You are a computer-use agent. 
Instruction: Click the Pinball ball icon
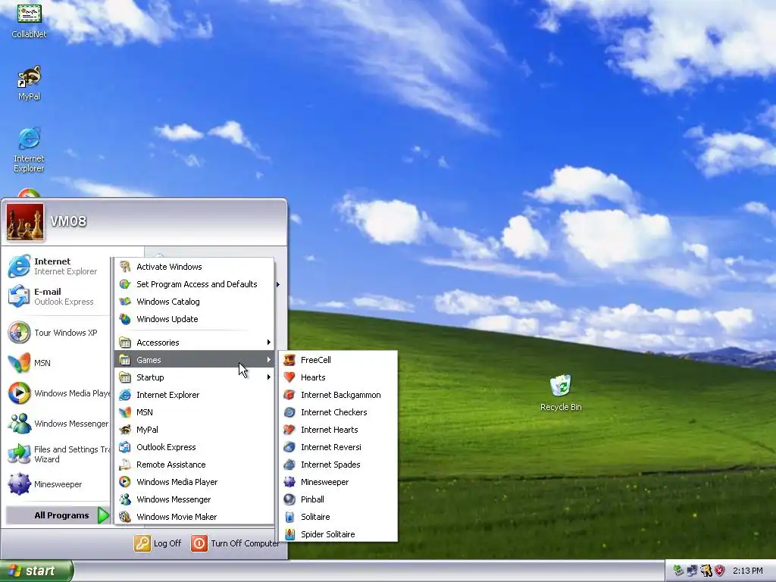point(289,499)
